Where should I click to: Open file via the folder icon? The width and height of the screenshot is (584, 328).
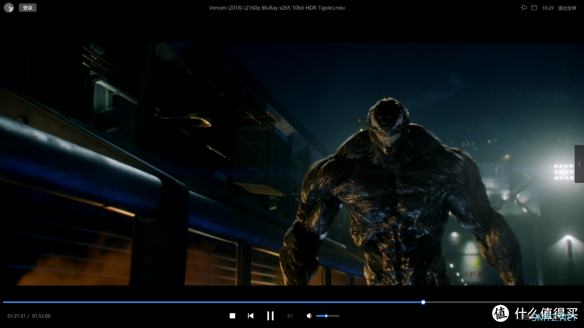point(534,8)
